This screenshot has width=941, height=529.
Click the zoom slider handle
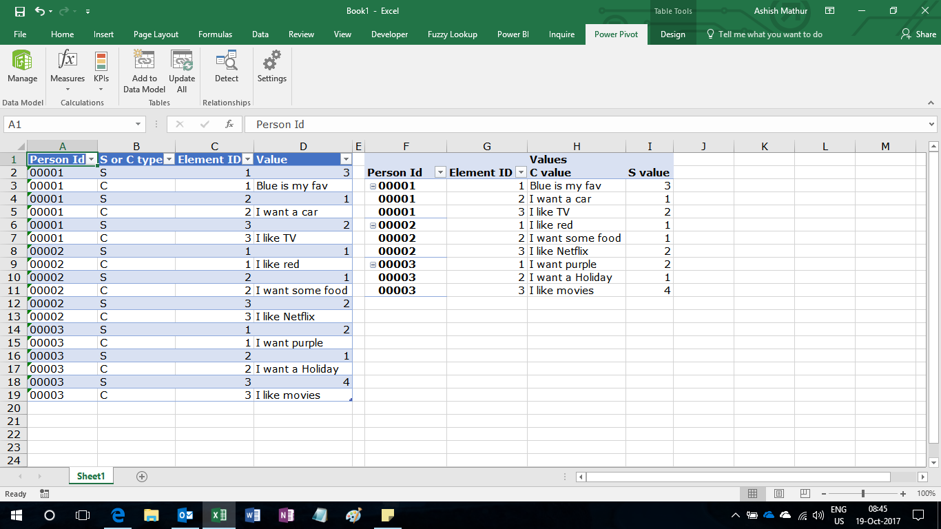tap(863, 493)
